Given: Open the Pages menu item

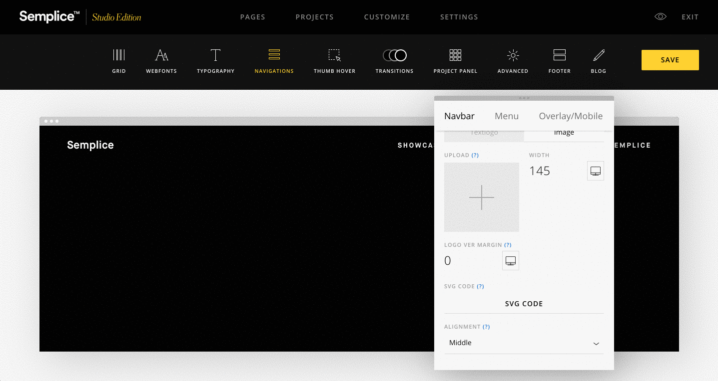Looking at the screenshot, I should coord(253,16).
